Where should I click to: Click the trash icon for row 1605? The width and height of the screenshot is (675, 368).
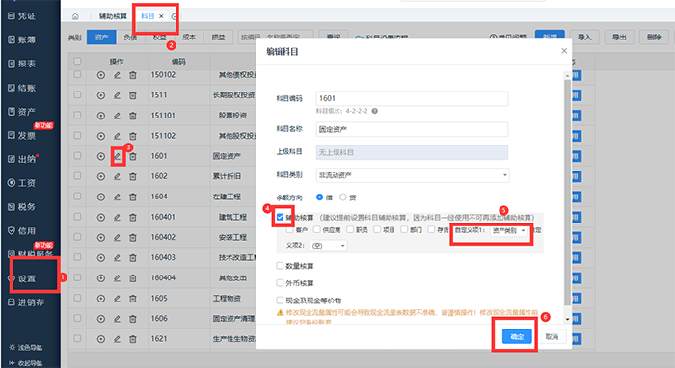tap(133, 299)
